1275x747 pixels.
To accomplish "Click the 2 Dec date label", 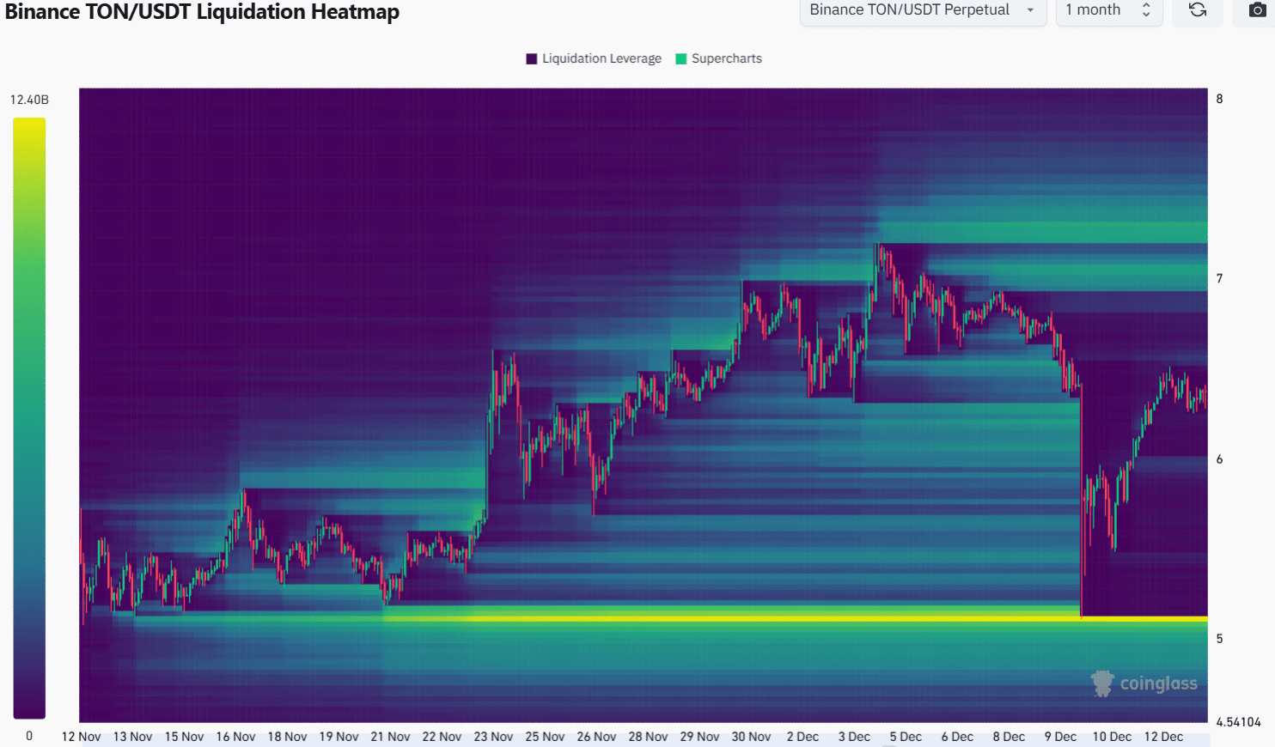I will coord(803,737).
